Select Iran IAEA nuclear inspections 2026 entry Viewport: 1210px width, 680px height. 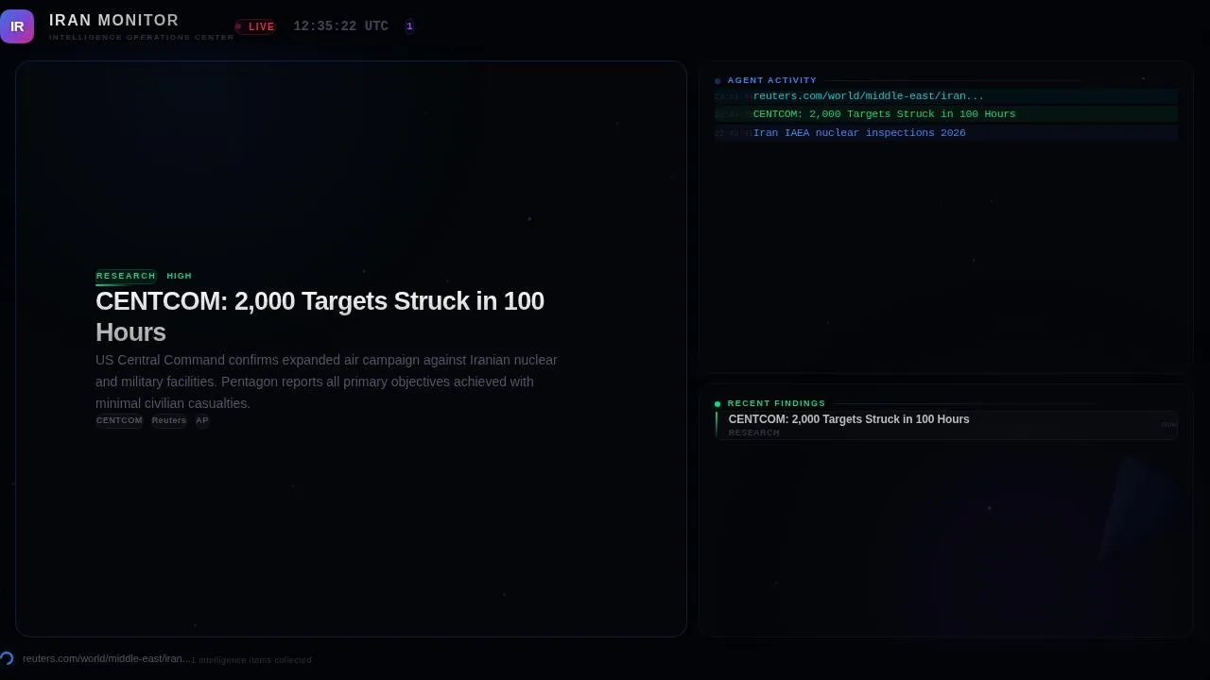tap(946, 133)
